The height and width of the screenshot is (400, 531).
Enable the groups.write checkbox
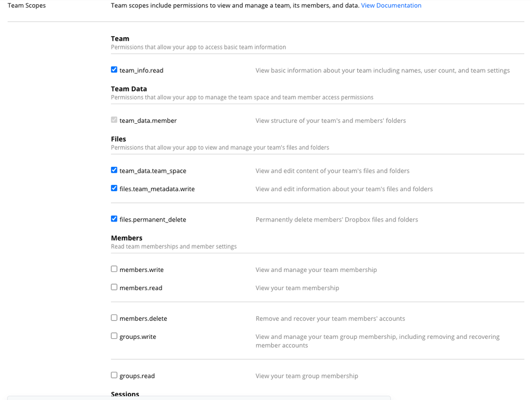114,336
